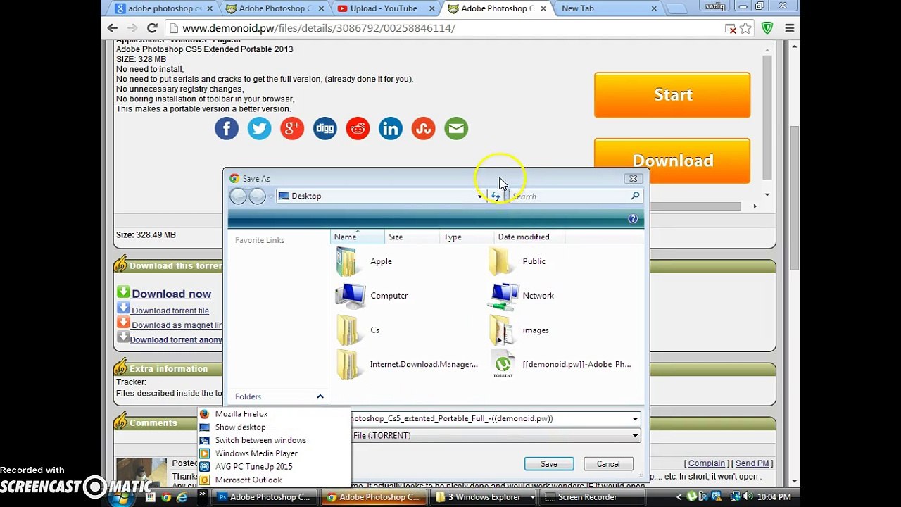Share the page on LinkedIn
The height and width of the screenshot is (507, 901).
[390, 128]
